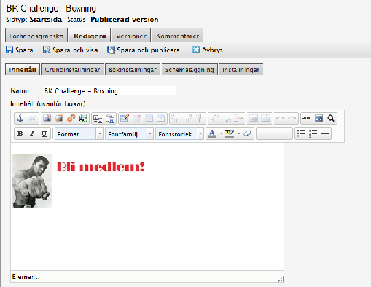Redo the last edit

tap(292, 118)
